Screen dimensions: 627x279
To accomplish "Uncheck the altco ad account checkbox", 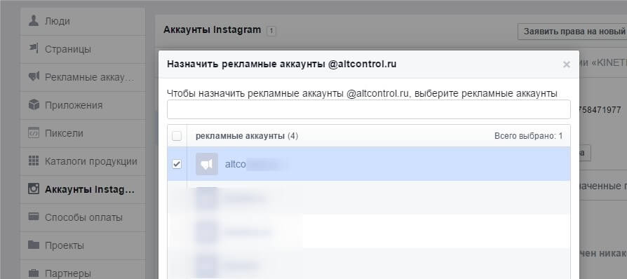I will [x=176, y=164].
